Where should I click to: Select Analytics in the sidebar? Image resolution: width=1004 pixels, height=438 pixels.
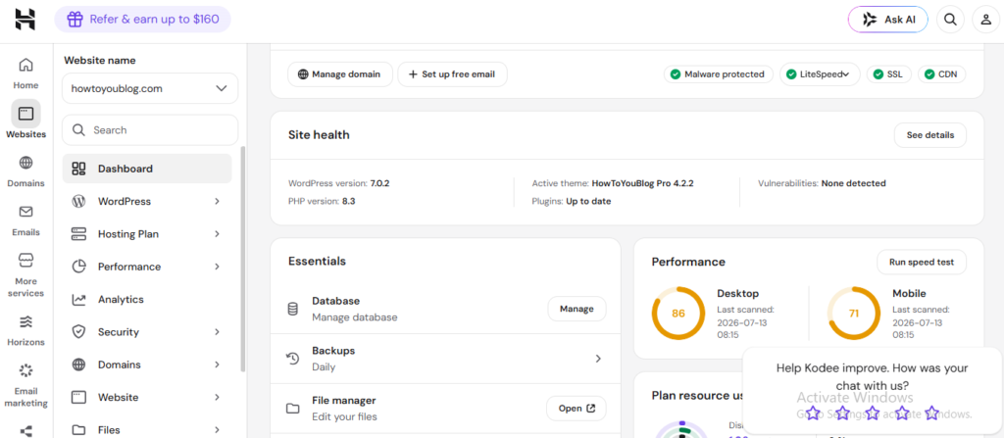click(147, 299)
